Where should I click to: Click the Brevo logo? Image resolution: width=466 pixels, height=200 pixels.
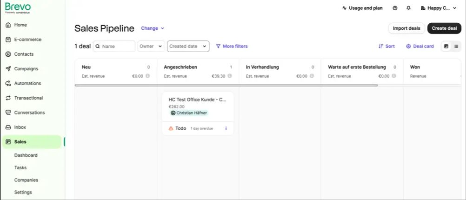point(18,7)
